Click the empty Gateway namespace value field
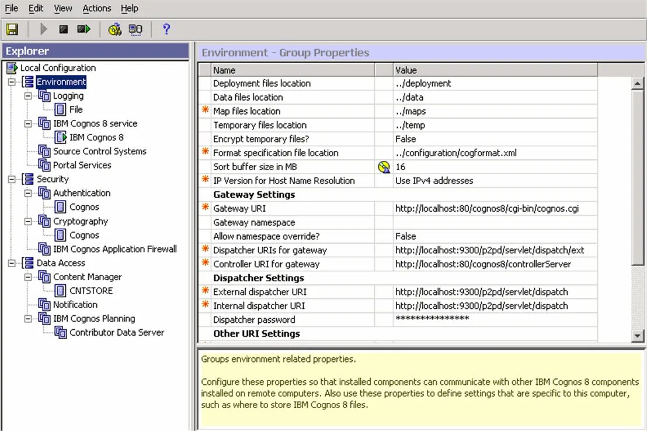 click(x=495, y=223)
